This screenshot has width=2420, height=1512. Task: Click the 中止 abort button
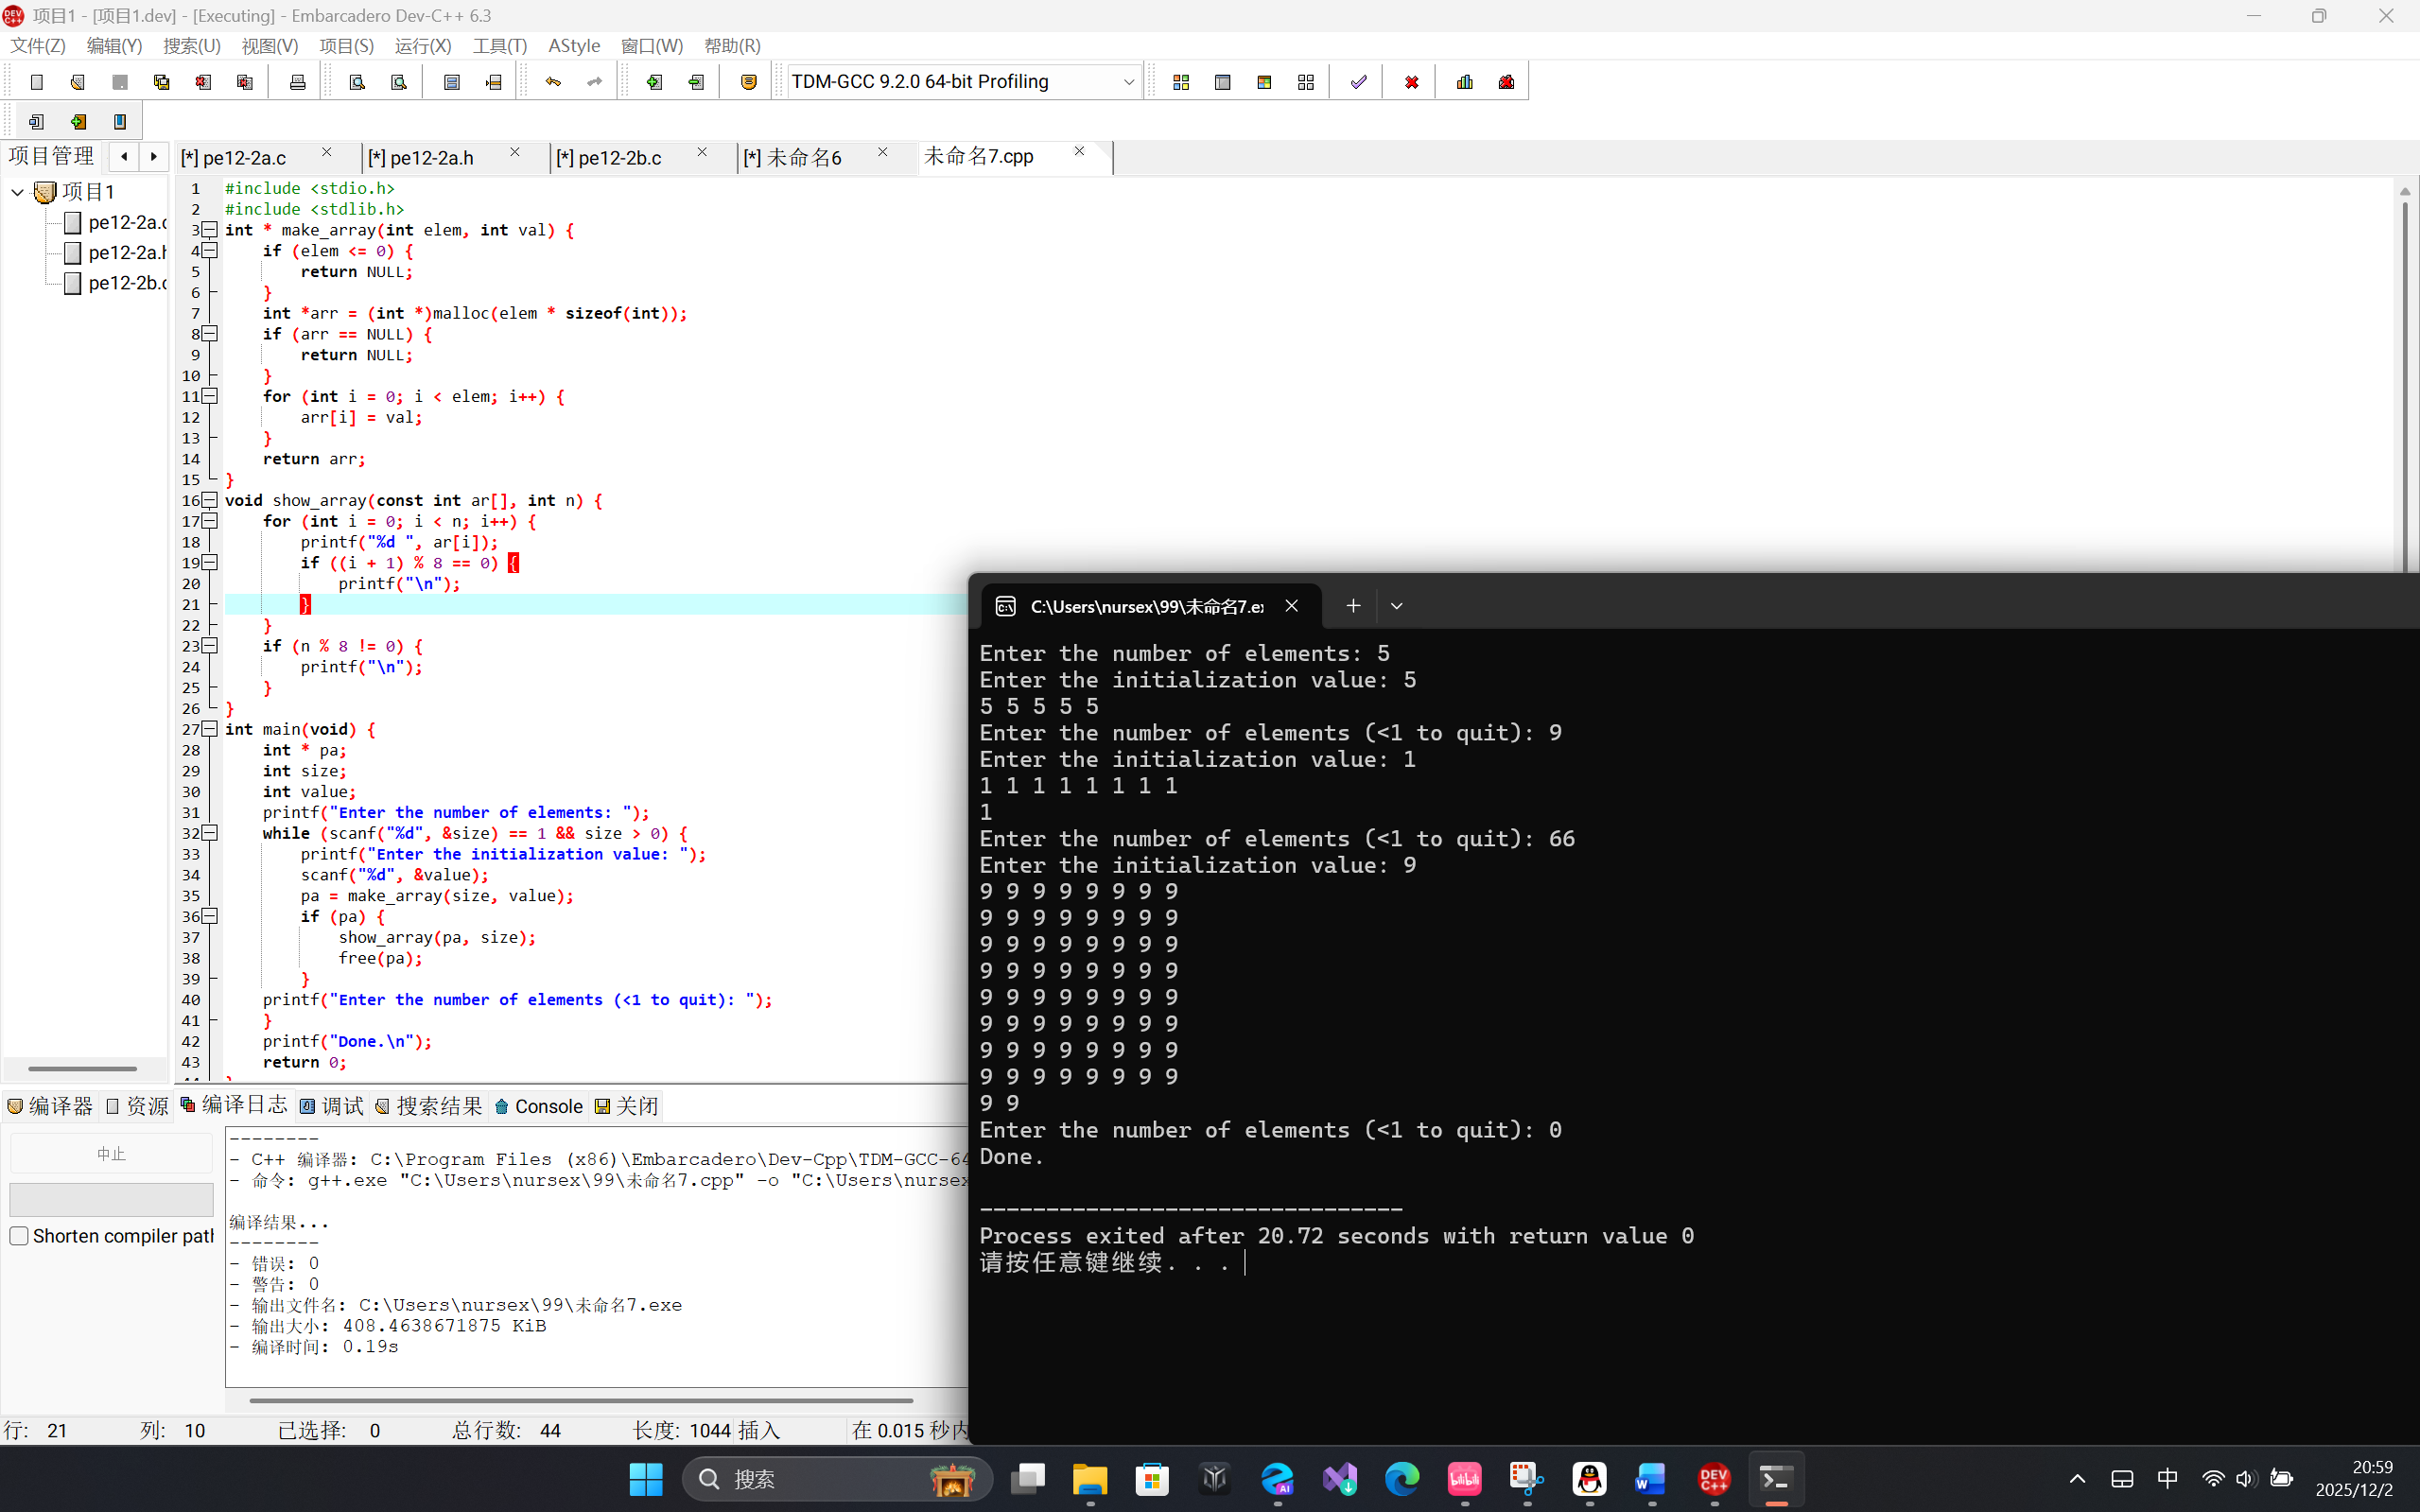pyautogui.click(x=111, y=1154)
